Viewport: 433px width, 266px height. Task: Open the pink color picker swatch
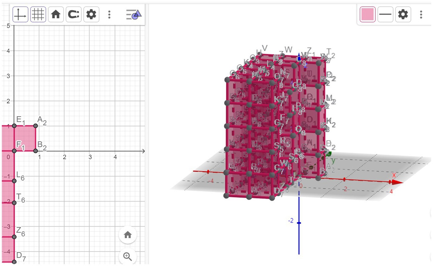coord(367,14)
